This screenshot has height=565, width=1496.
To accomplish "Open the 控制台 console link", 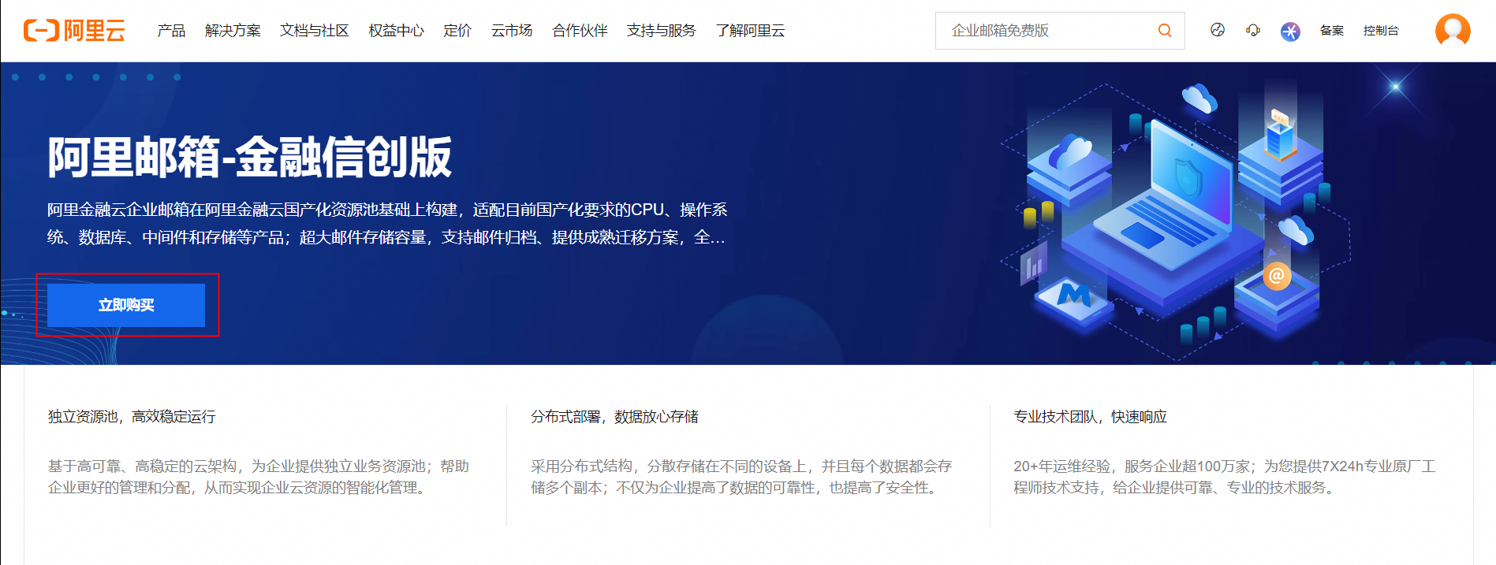I will pos(1380,31).
